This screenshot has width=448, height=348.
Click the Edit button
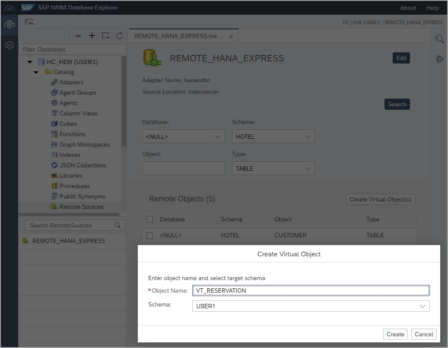coord(401,58)
